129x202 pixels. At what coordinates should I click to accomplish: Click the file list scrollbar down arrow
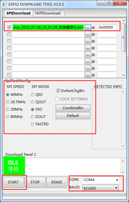[x=124, y=75]
